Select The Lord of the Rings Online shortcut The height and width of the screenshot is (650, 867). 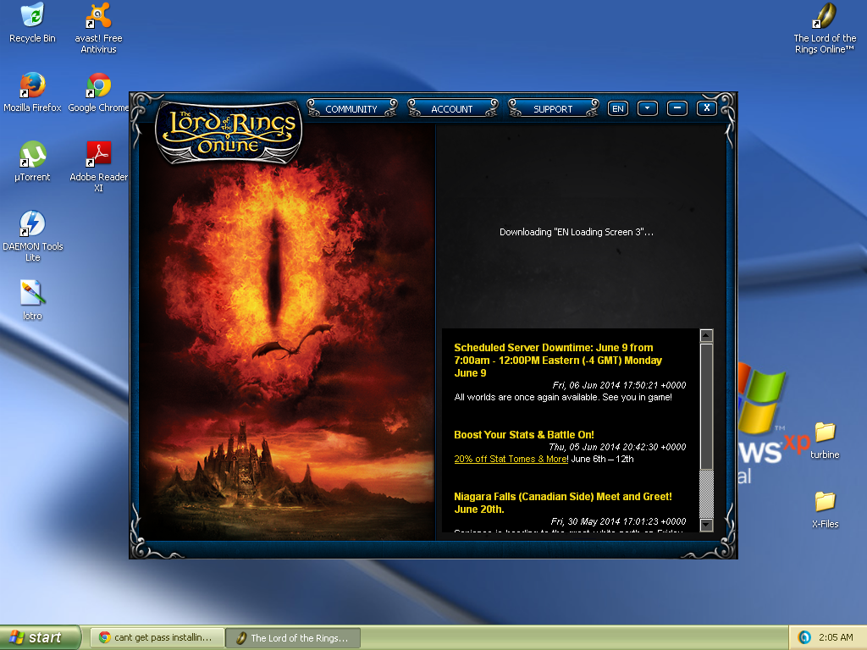825,28
